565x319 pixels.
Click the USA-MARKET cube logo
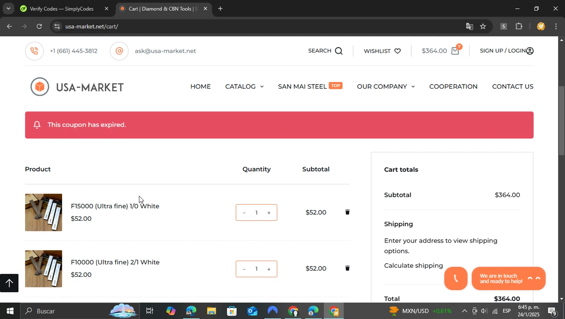[40, 87]
